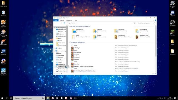Image resolution: width=178 pixels, height=100 pixels.
Task: Open the address bar history dropdown
Action: click(x=133, y=23)
